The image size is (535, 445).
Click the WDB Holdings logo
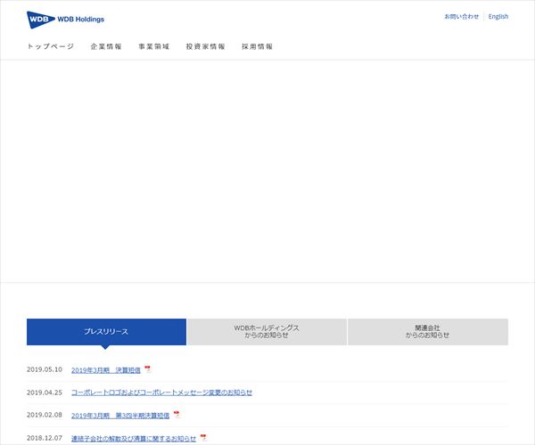[65, 20]
